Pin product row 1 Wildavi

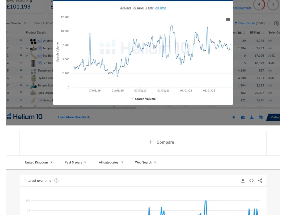(21, 41)
